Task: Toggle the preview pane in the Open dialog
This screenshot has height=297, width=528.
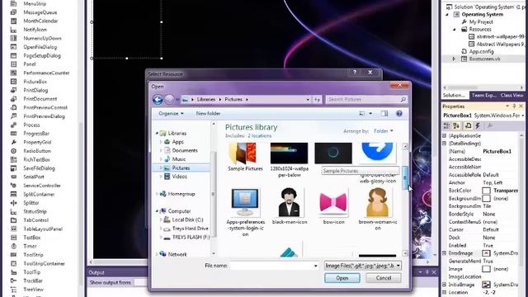Action: [x=384, y=114]
